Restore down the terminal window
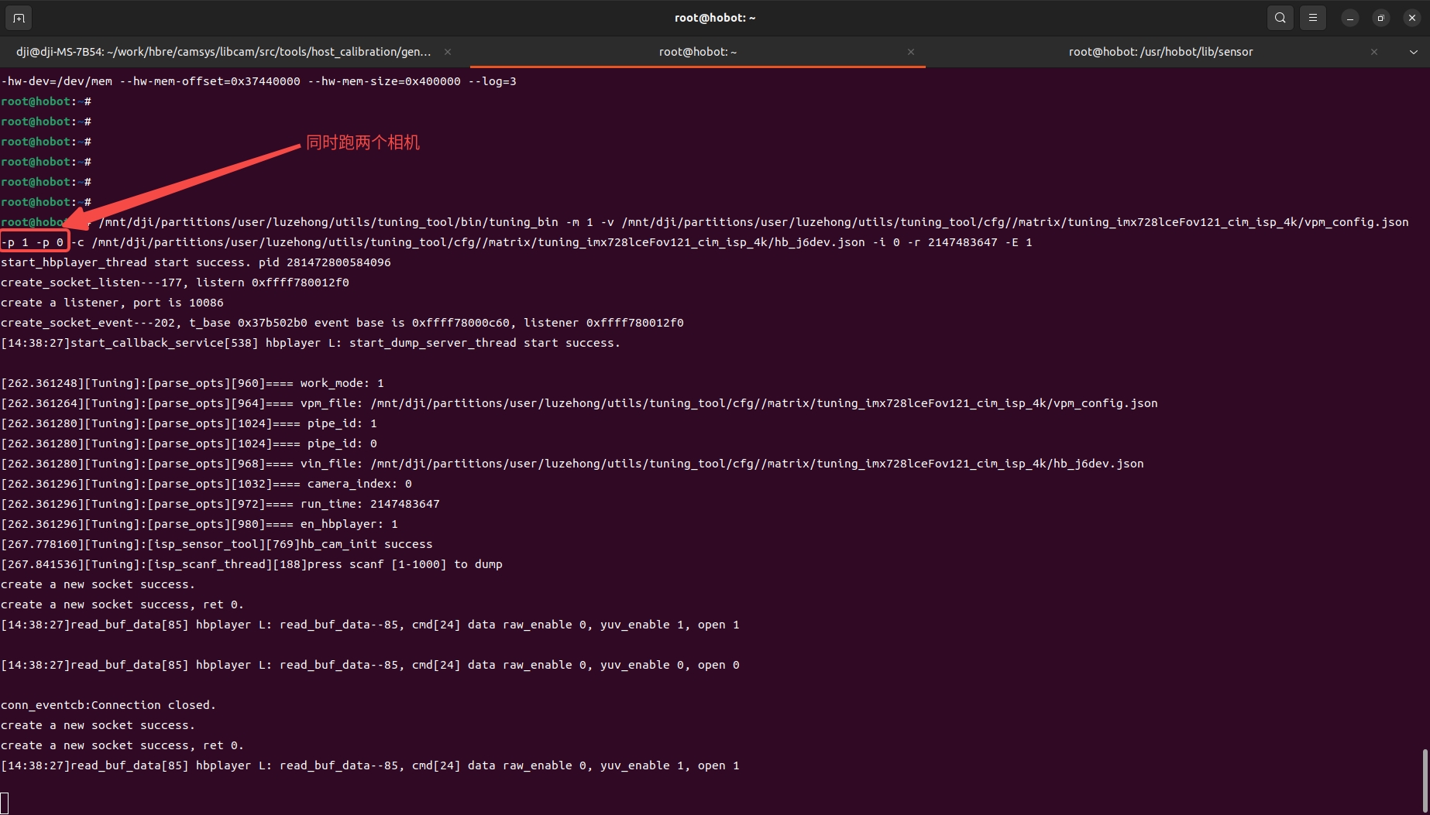1430x815 pixels. pos(1380,18)
